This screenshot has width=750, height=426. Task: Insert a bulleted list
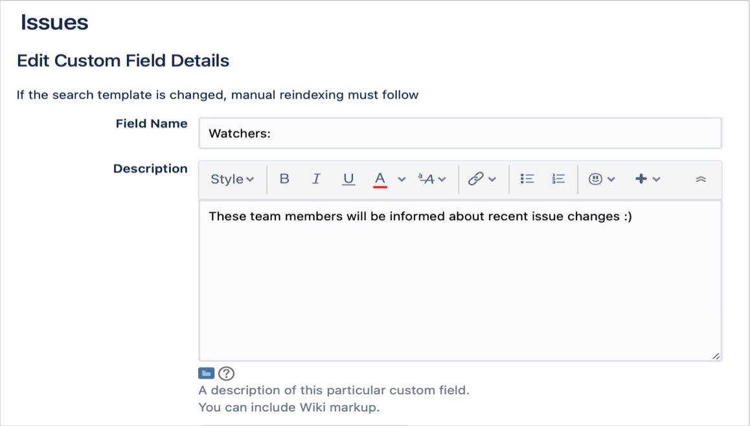coord(527,179)
